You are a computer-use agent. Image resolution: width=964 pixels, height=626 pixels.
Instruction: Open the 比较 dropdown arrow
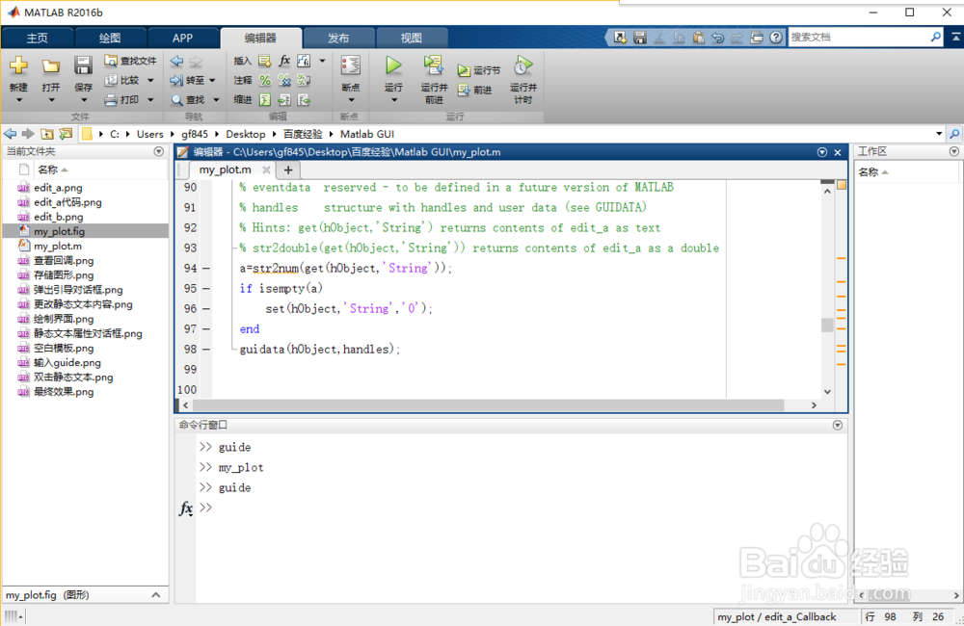(x=150, y=80)
